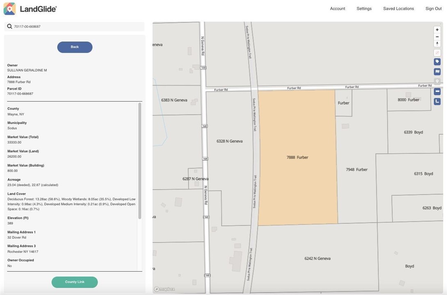Click the parcel details scrollbar
The height and width of the screenshot is (295, 447).
139,160
